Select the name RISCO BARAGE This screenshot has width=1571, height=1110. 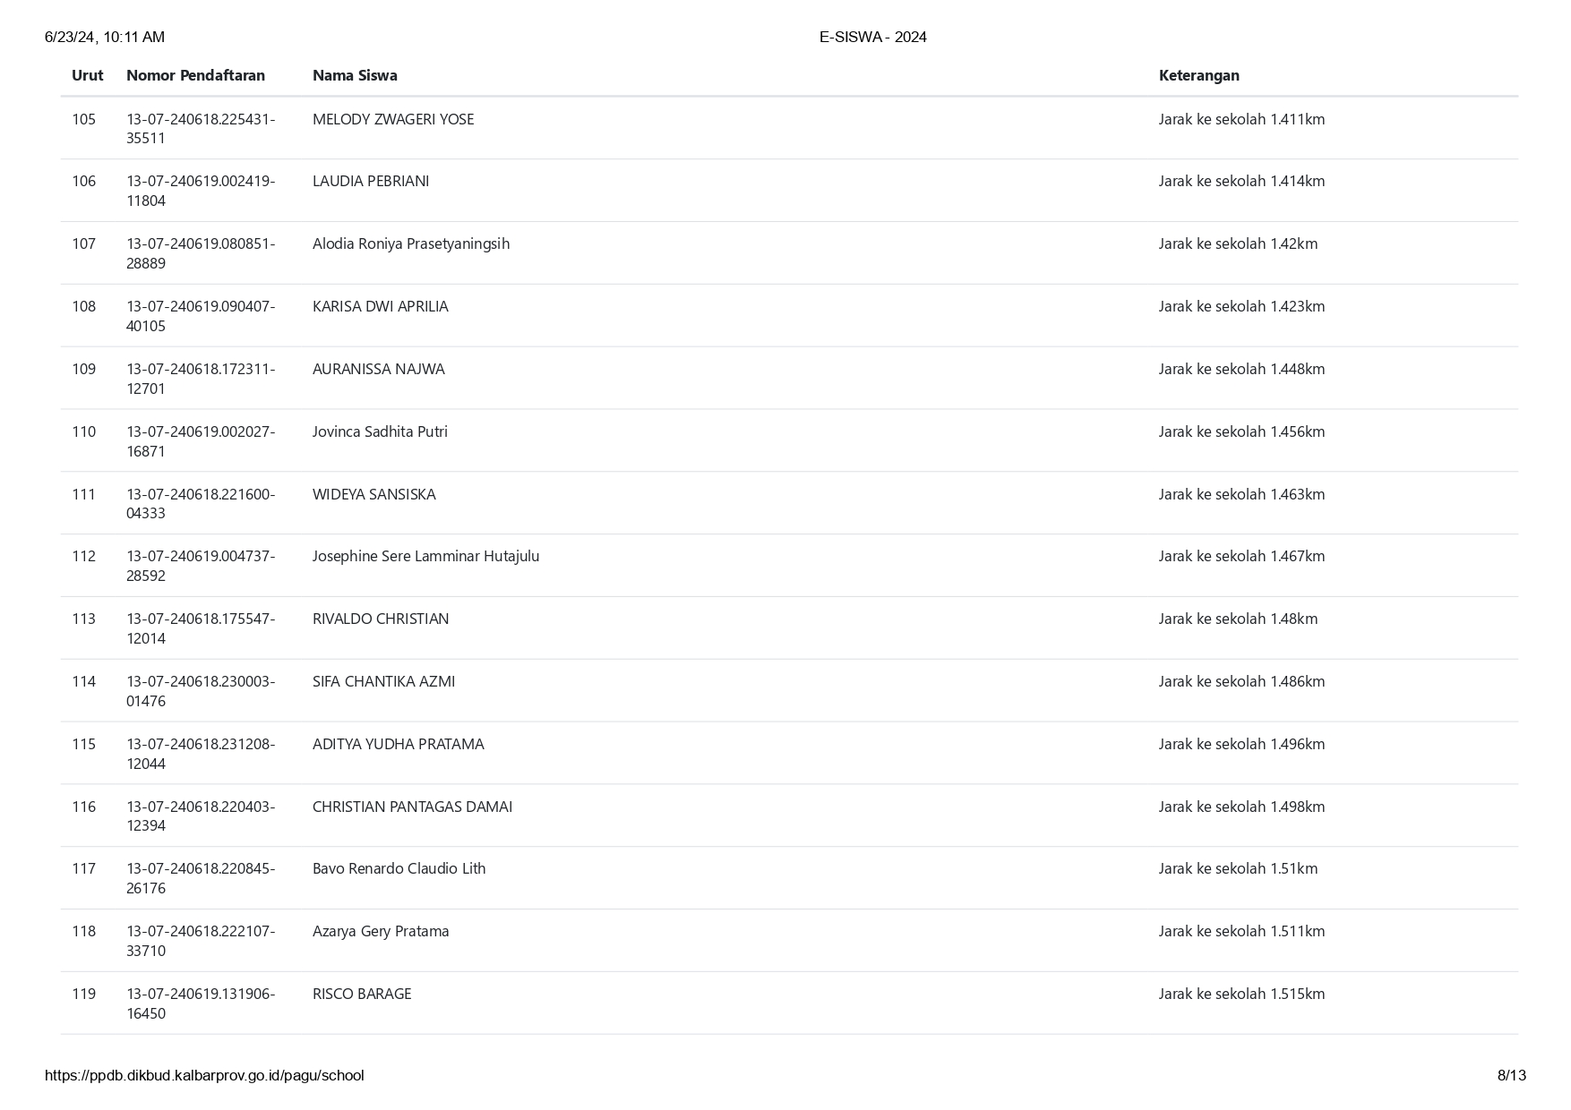tap(362, 994)
